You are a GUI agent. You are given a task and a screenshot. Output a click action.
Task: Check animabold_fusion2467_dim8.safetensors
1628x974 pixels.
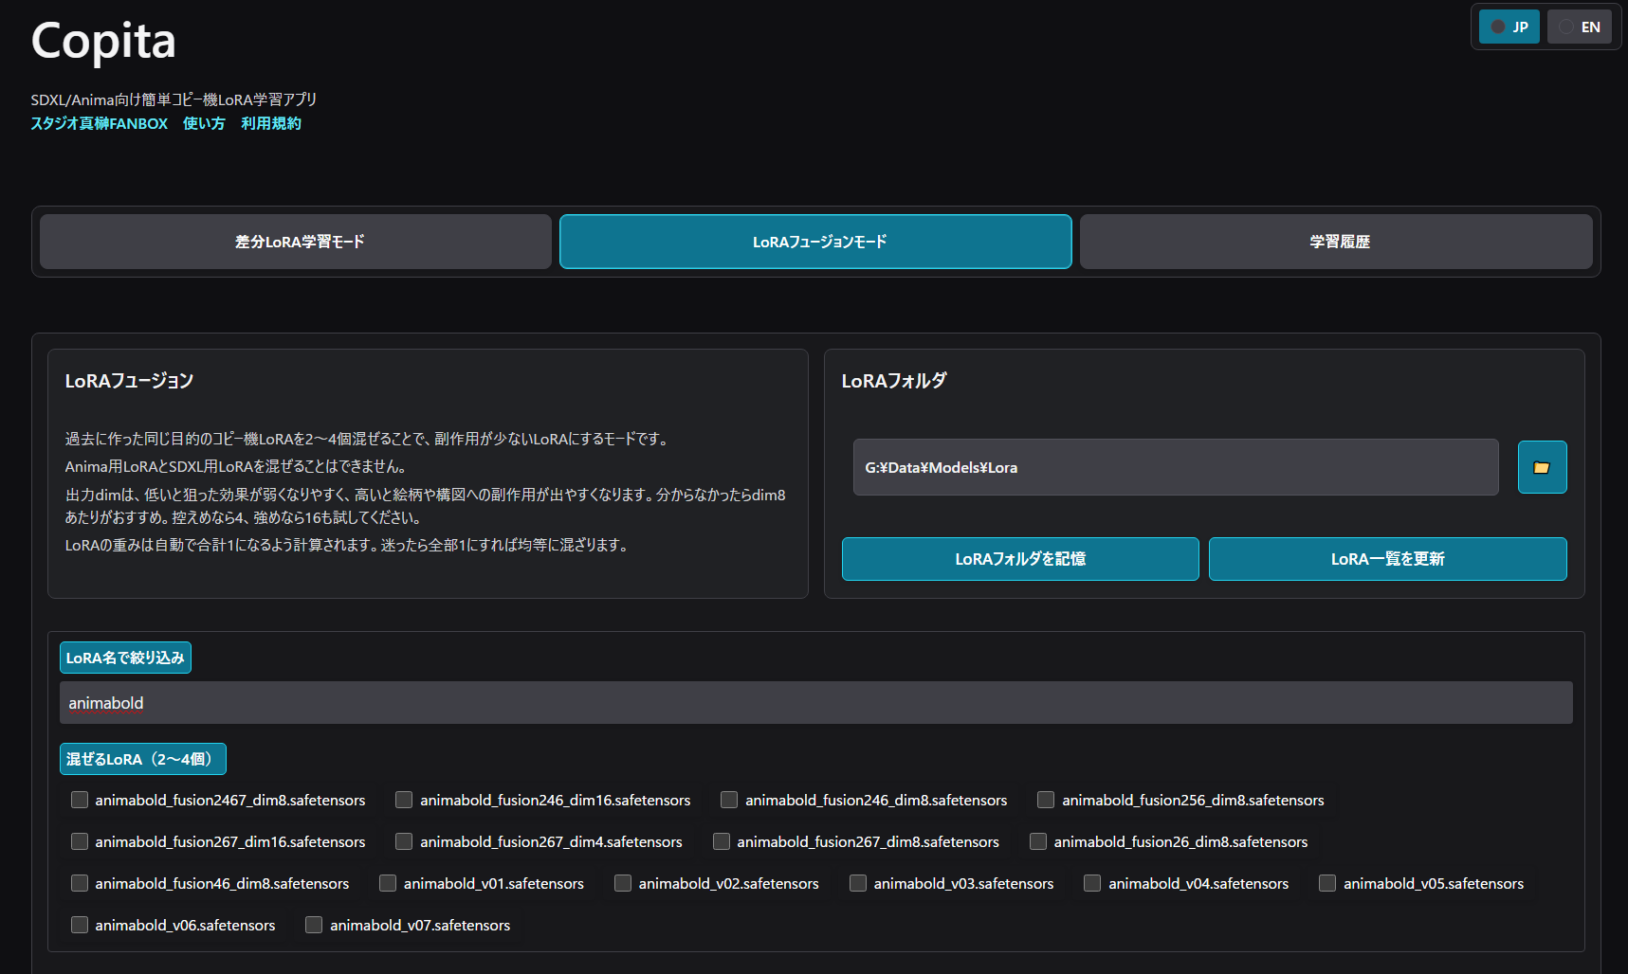pyautogui.click(x=80, y=800)
